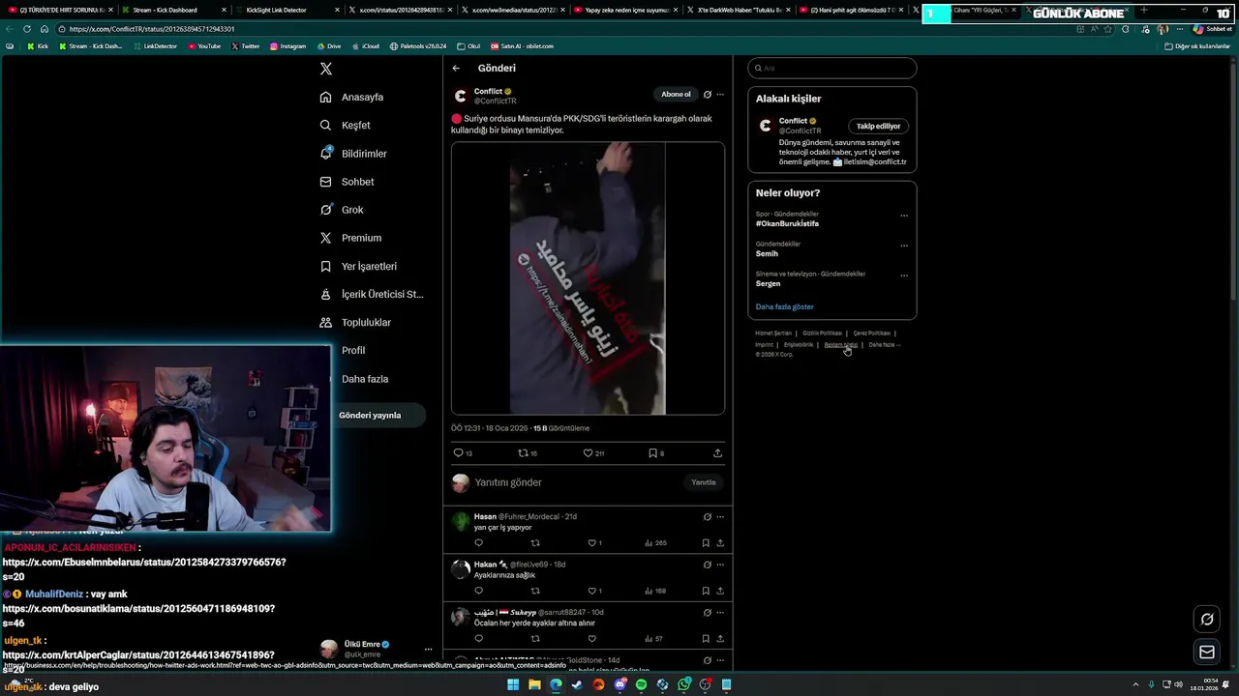Like Hakan's reply
Image resolution: width=1239 pixels, height=696 pixels.
pos(592,591)
